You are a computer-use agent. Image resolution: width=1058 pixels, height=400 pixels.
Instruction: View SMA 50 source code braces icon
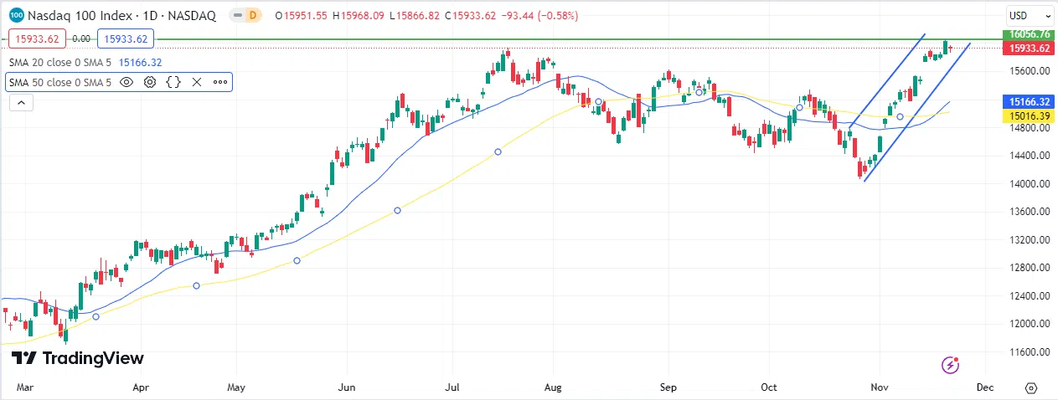pos(173,82)
